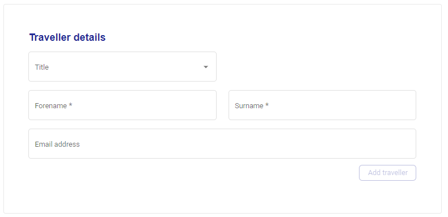Click the asterisk next to Surname
Viewport: 448px width, 217px height.
tap(267, 105)
